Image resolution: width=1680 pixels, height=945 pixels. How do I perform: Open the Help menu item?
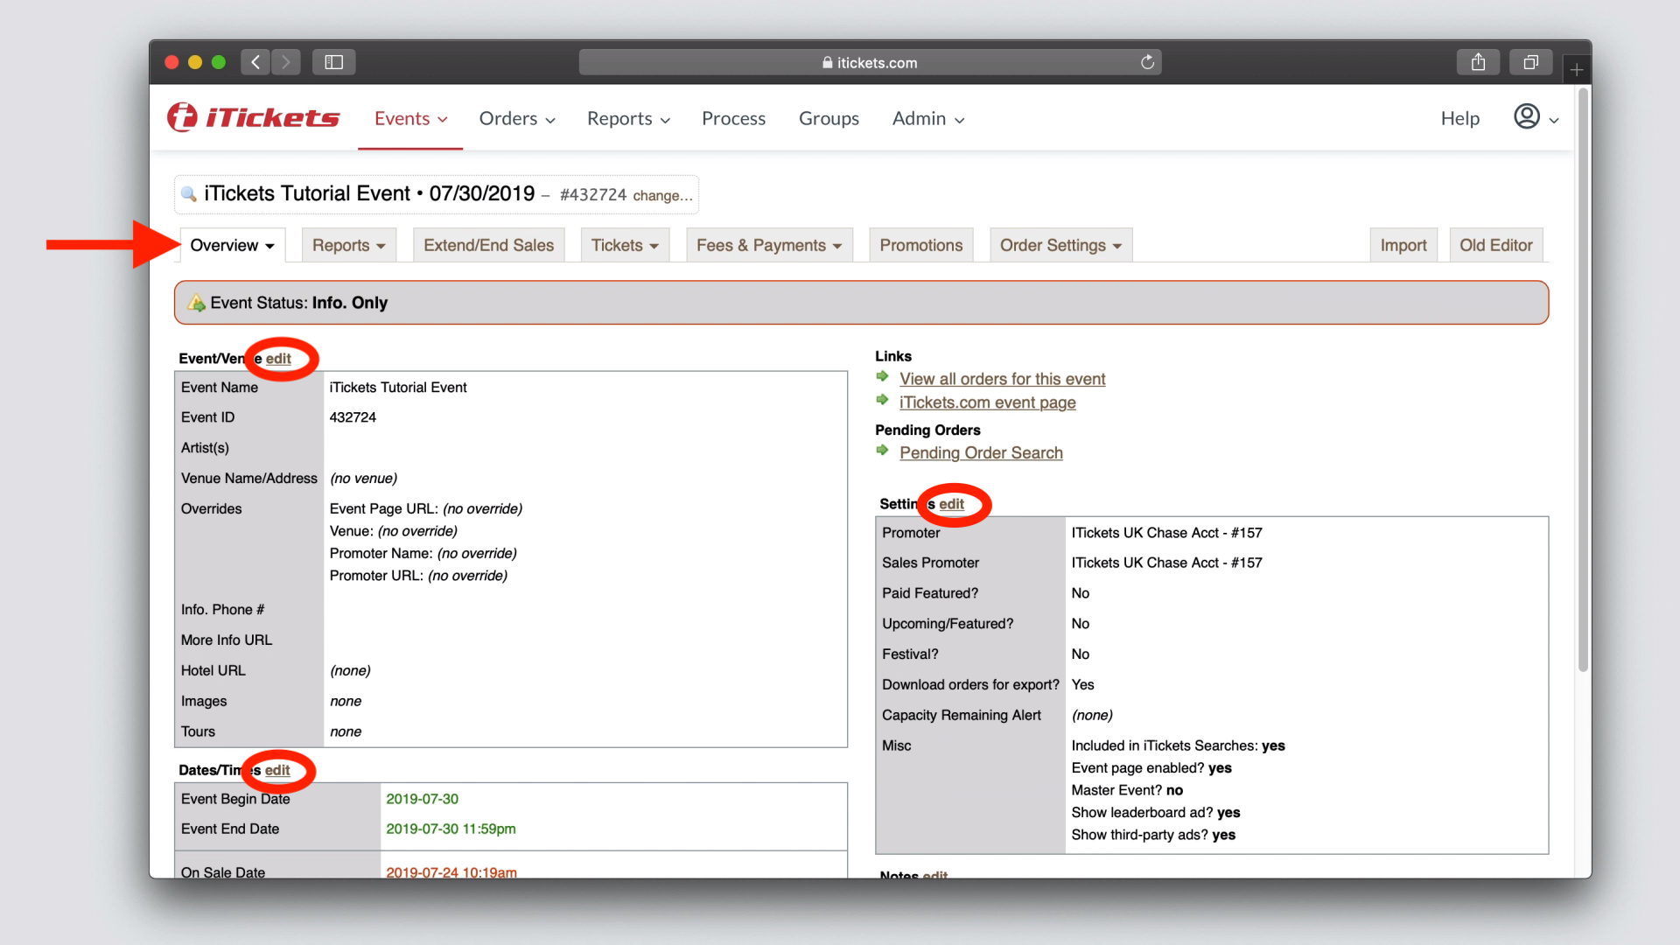click(1459, 118)
